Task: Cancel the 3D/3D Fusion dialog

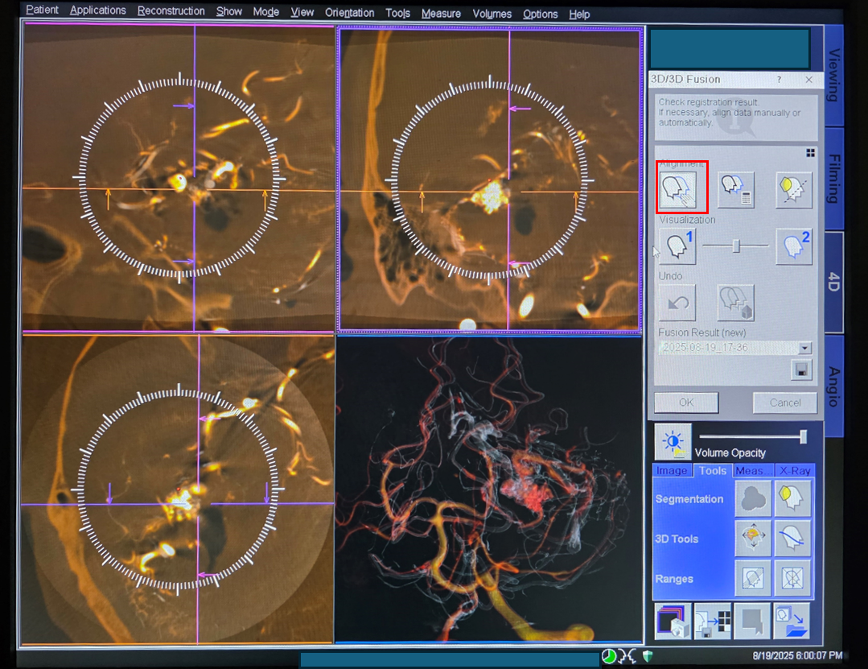Action: pyautogui.click(x=779, y=403)
